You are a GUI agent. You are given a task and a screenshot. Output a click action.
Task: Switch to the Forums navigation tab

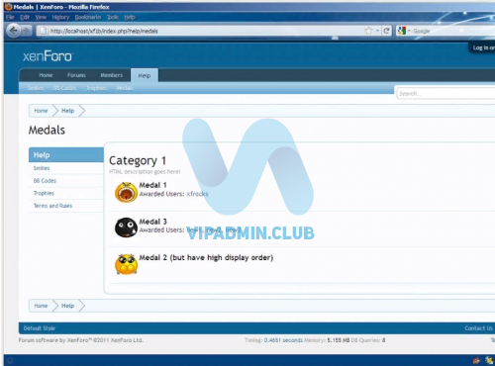pyautogui.click(x=76, y=75)
